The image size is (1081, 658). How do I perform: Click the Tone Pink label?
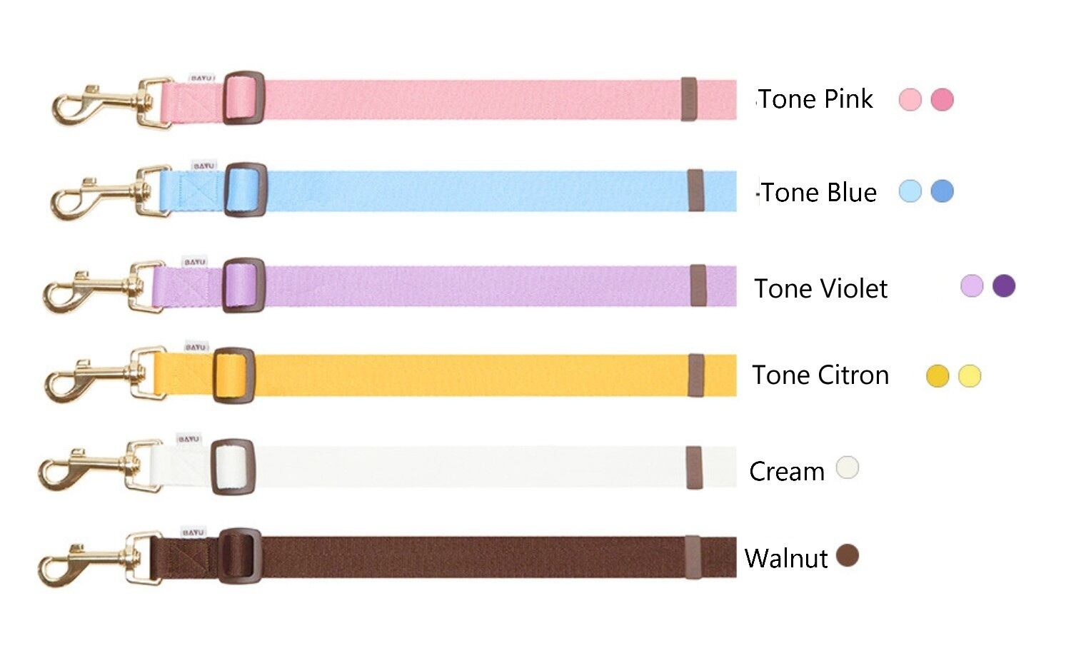click(815, 99)
